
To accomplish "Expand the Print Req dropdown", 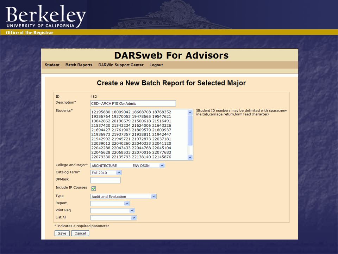I will coord(113,211).
